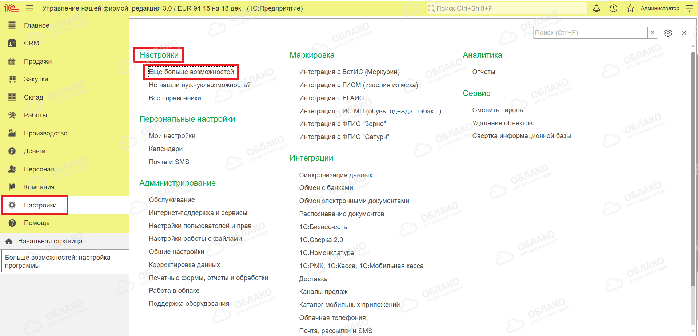Open the history clock icon
Screen dimensions: 698x336
(x=613, y=8)
